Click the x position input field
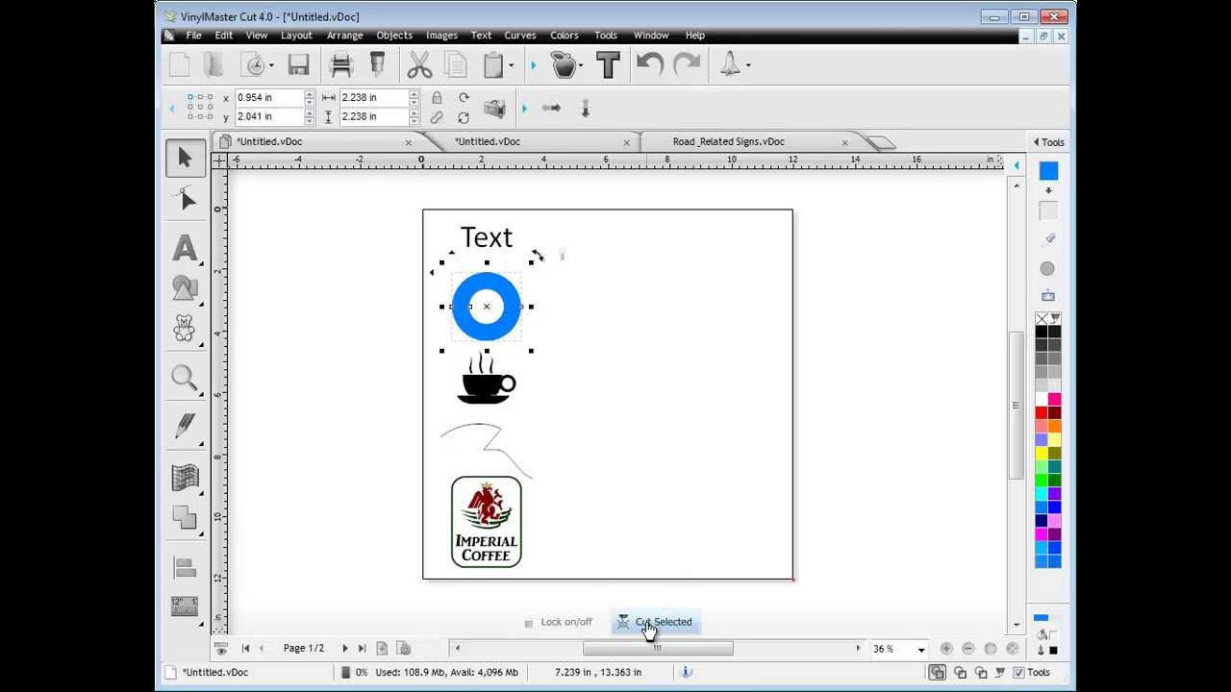Screen dimensions: 1231x692 (268, 97)
